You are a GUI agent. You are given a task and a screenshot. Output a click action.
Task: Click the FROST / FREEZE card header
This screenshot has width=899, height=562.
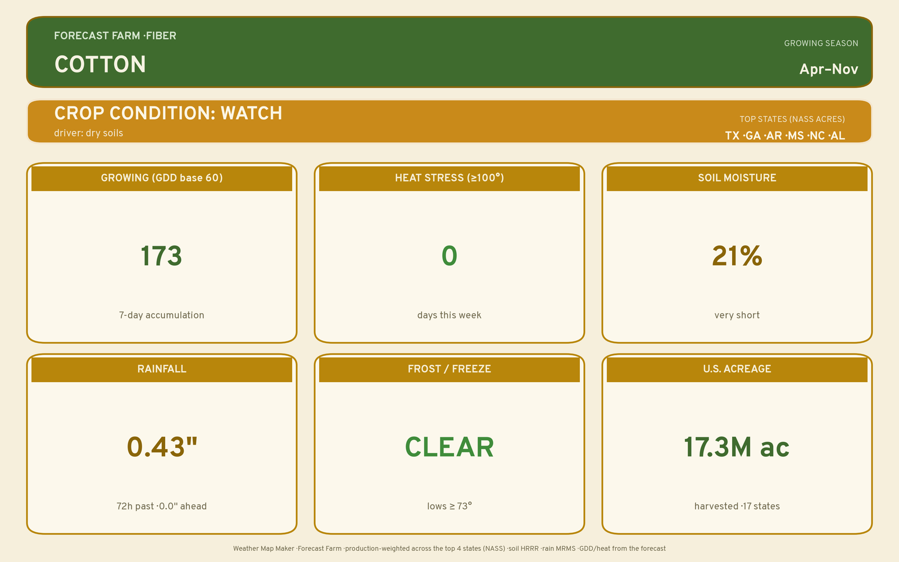point(449,369)
